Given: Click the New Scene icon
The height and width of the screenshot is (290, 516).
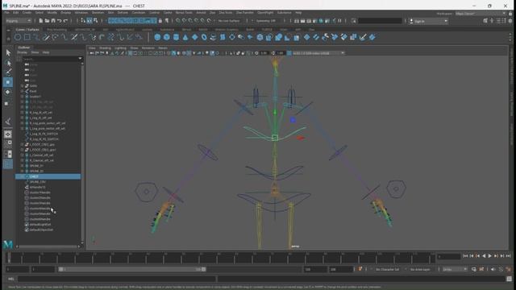Looking at the screenshot, I should (41, 21).
